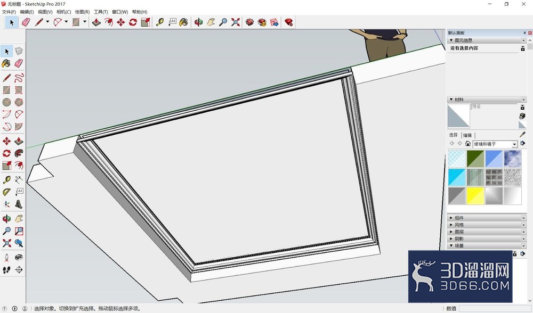Pick the Offset tool in top toolbar

coord(109,22)
